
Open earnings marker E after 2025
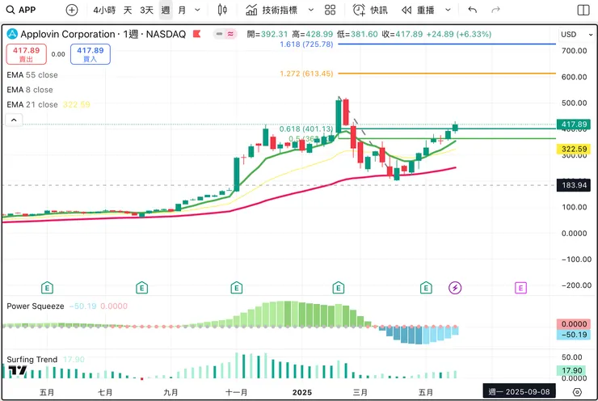339,288
